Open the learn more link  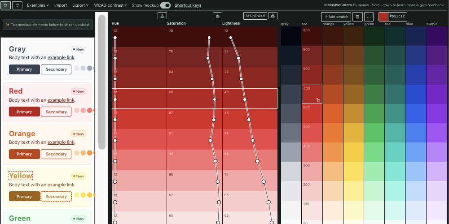405,5
